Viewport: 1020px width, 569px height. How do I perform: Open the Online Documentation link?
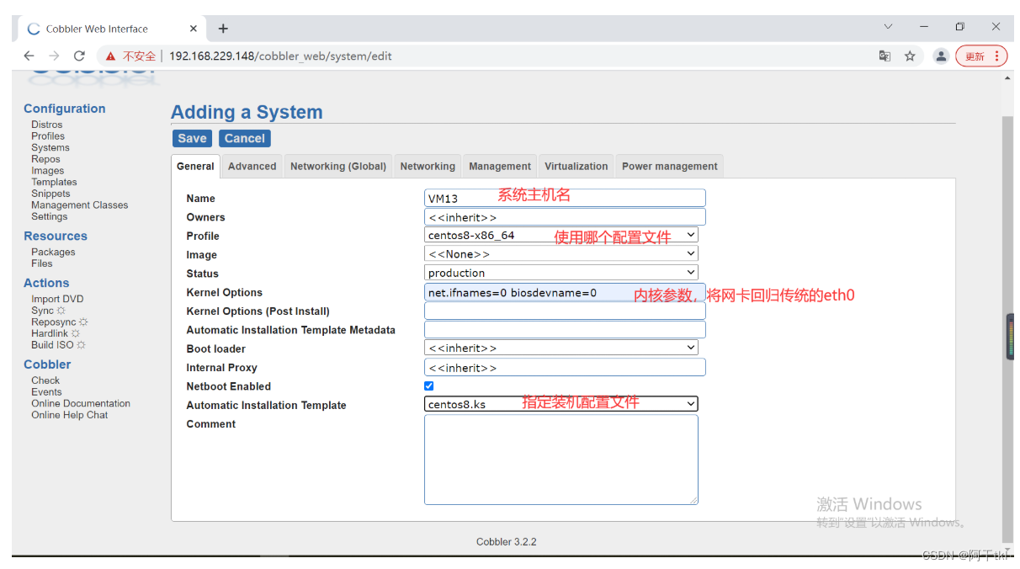tap(81, 404)
